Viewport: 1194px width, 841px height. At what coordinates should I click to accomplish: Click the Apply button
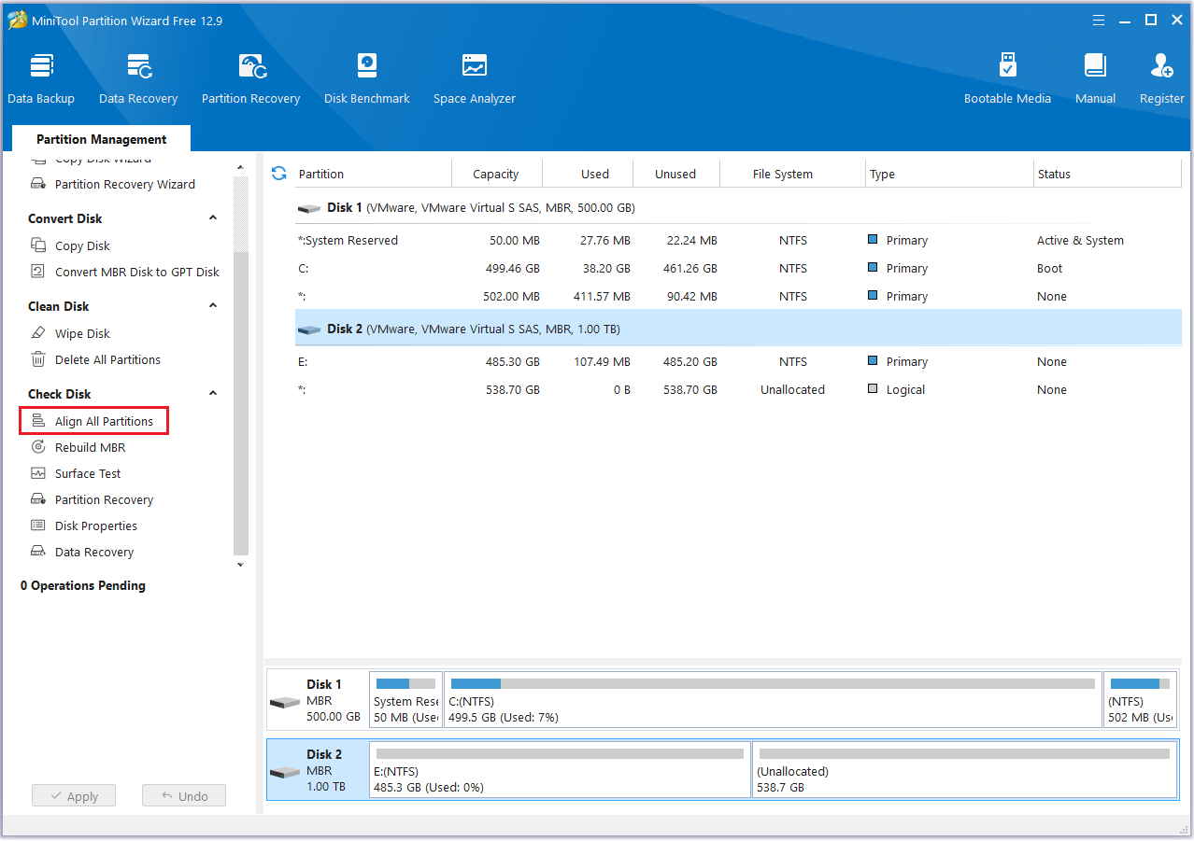[74, 796]
